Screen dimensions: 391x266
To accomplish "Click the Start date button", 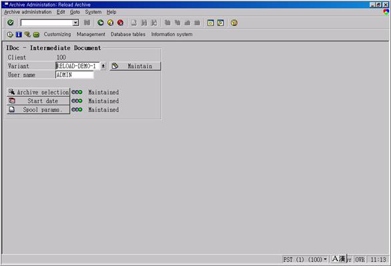I will [x=39, y=101].
